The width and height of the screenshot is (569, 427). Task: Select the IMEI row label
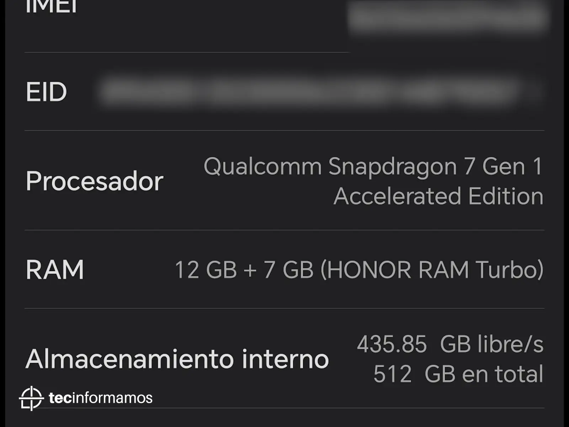point(52,6)
